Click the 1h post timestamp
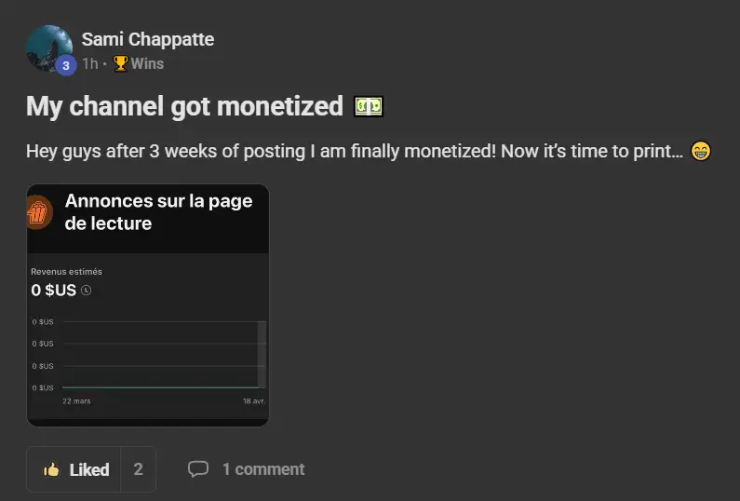 pyautogui.click(x=89, y=63)
